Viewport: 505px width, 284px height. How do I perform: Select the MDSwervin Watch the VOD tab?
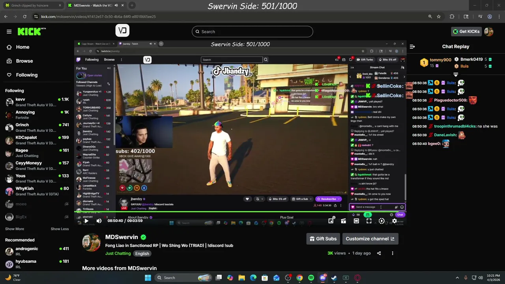pyautogui.click(x=96, y=6)
